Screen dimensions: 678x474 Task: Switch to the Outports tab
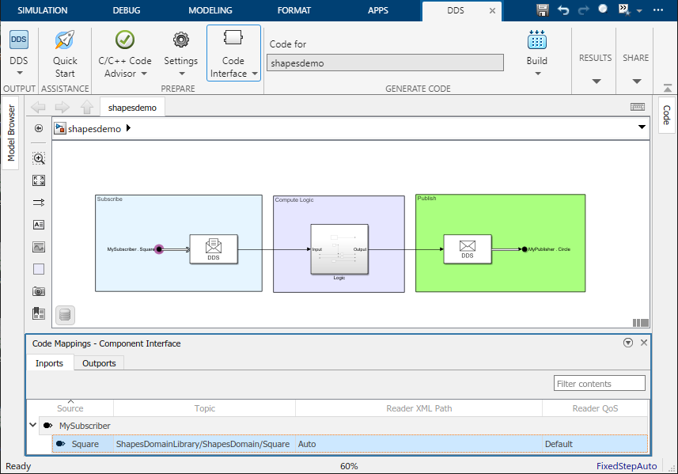(x=98, y=363)
